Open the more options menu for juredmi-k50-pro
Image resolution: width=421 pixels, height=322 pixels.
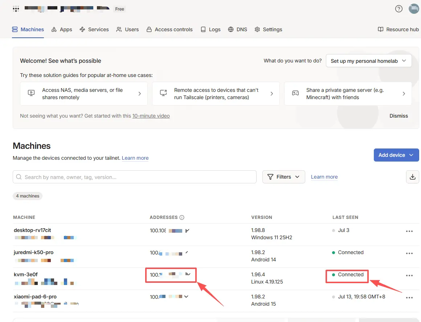(409, 253)
